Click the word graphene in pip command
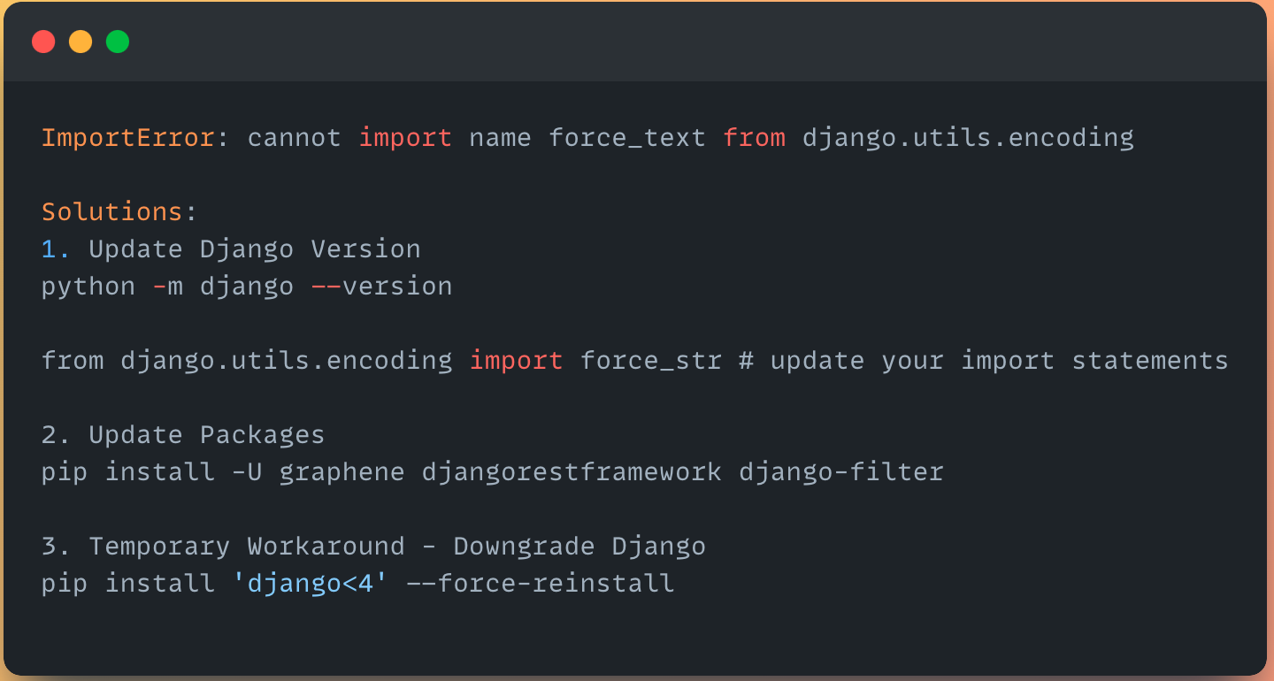The height and width of the screenshot is (681, 1274). pyautogui.click(x=342, y=472)
